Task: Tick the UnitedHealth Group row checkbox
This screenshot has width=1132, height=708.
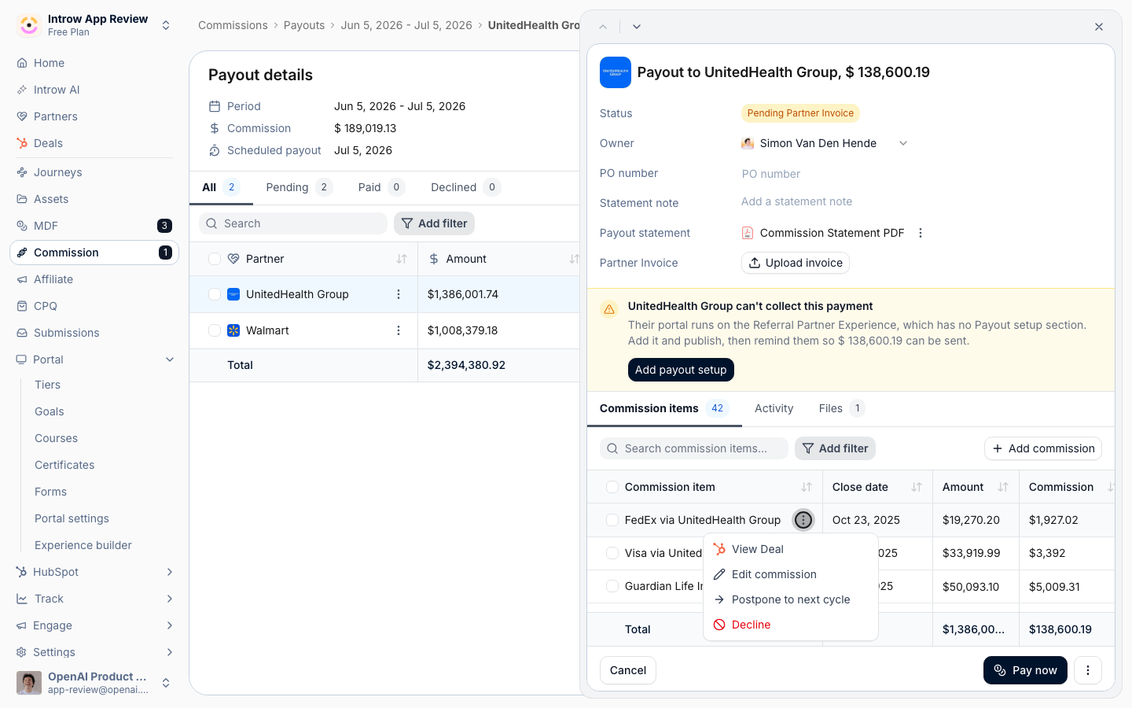Action: (215, 294)
